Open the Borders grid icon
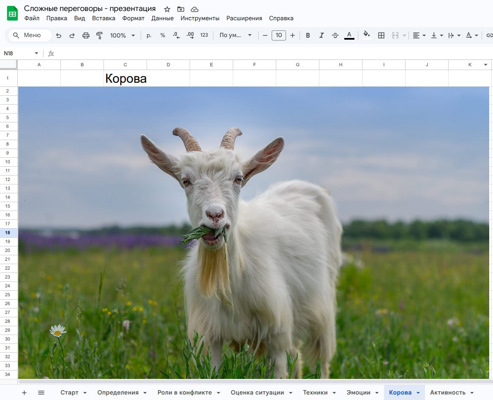493x400 pixels. pos(381,35)
